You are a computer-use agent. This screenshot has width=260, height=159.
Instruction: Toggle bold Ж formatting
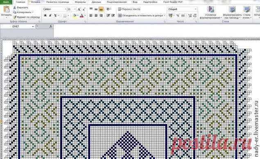[45, 16]
